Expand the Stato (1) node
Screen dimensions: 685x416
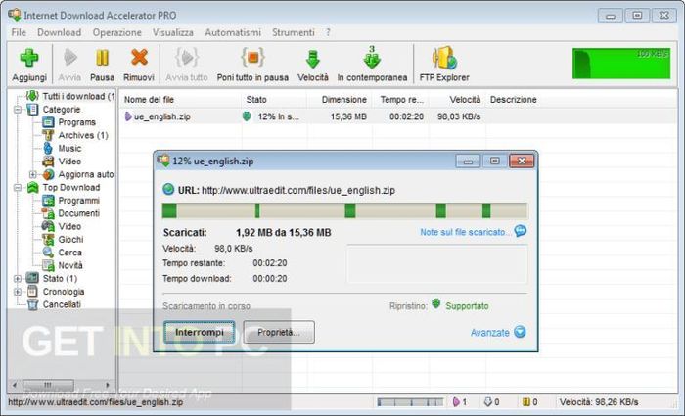pos(18,278)
